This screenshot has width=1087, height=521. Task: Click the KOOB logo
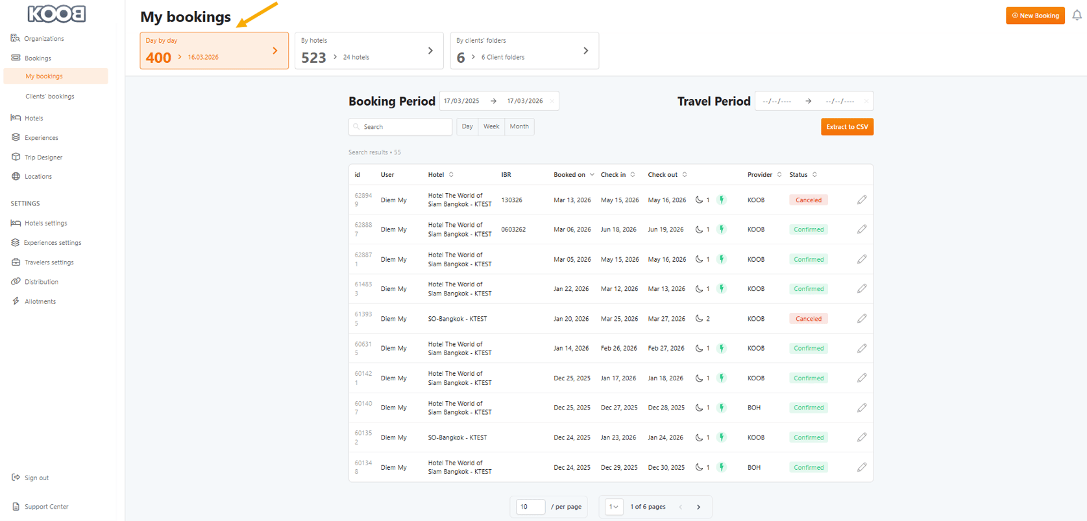coord(56,14)
